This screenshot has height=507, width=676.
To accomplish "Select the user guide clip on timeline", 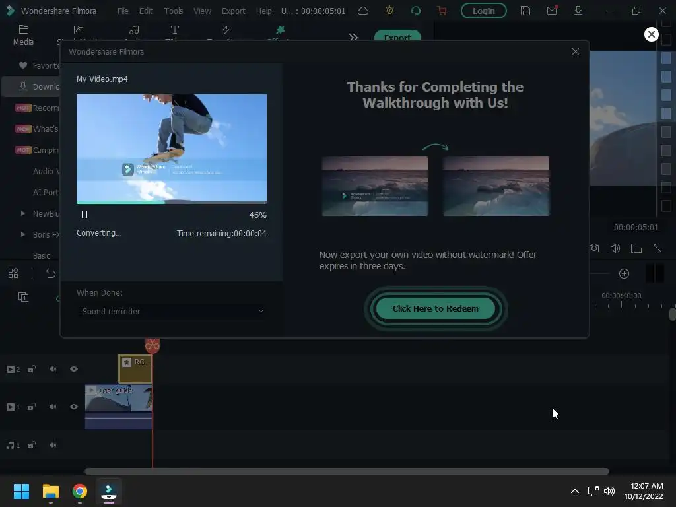I will (119, 407).
